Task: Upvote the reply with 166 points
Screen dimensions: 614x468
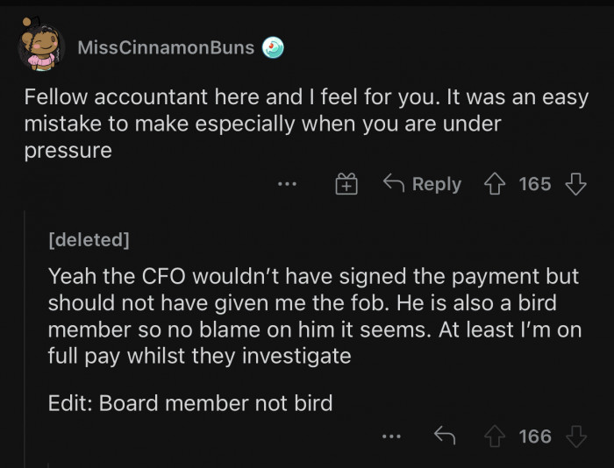Action: point(494,436)
